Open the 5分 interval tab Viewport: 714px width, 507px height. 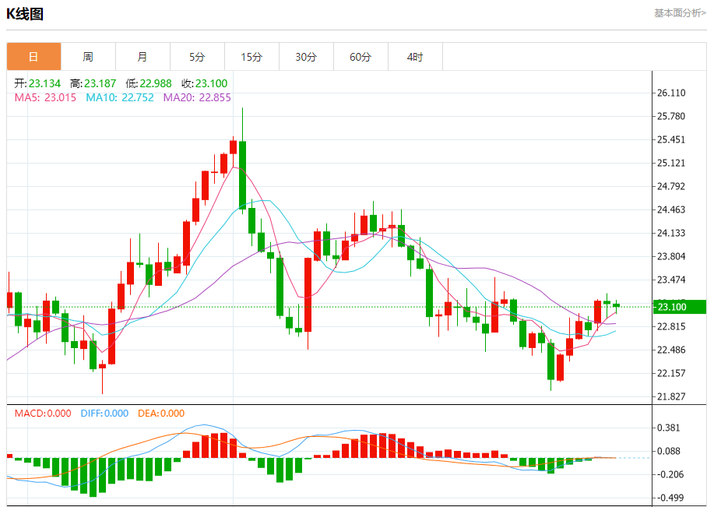pos(197,57)
